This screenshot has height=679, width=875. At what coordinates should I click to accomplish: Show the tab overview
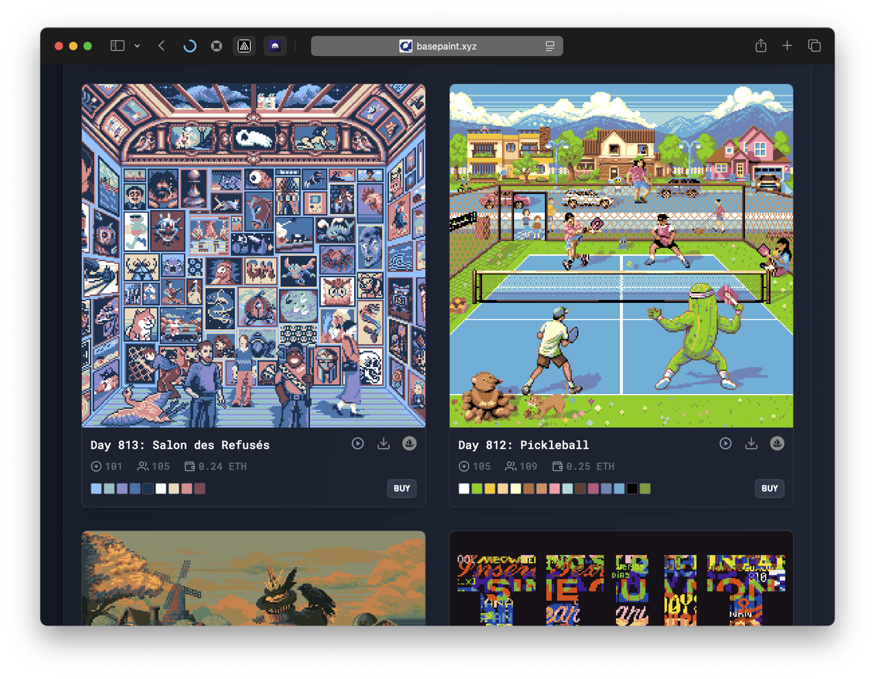click(814, 46)
